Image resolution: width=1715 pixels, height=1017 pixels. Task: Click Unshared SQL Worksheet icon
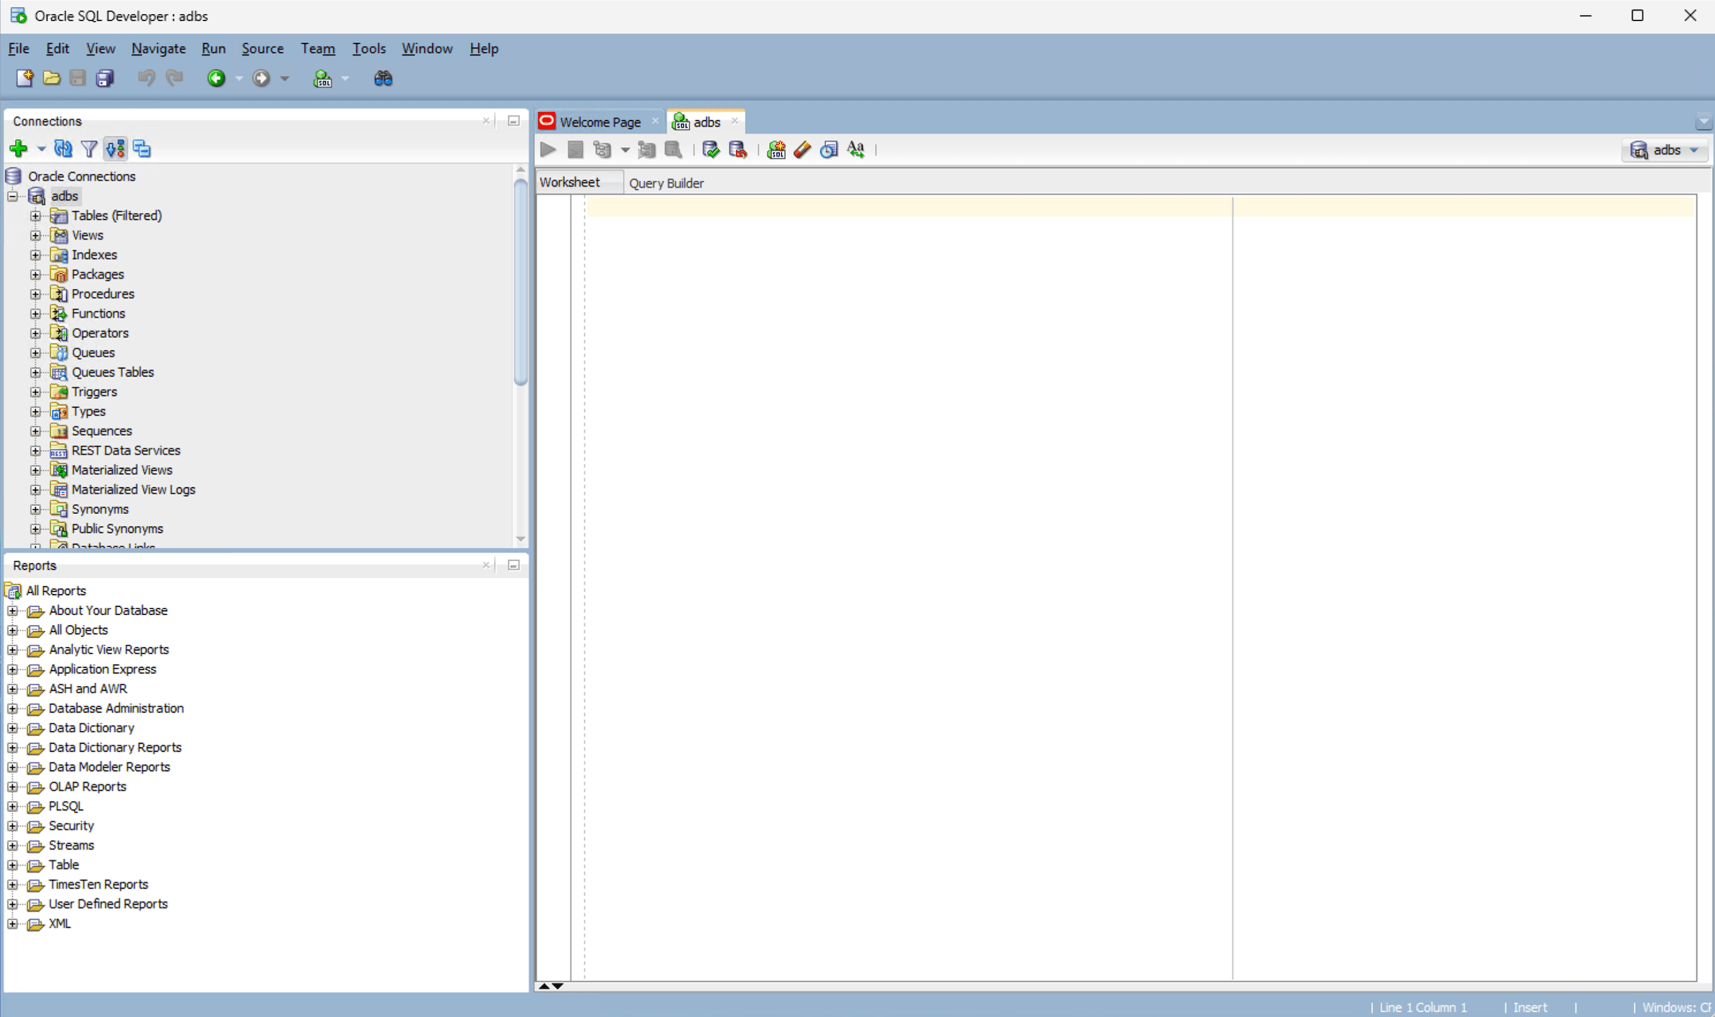pos(776,150)
